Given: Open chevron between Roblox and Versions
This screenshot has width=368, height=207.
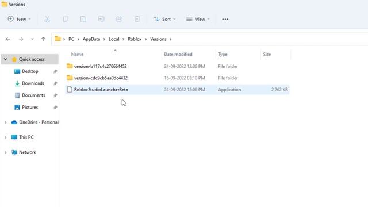Looking at the screenshot, I should pos(145,39).
